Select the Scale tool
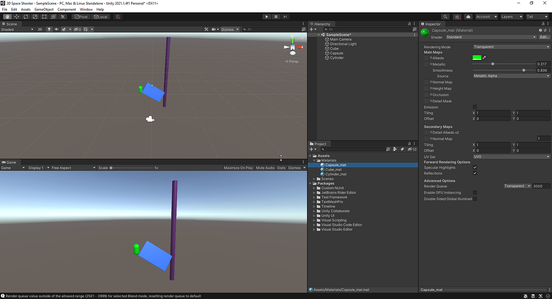 click(34, 17)
